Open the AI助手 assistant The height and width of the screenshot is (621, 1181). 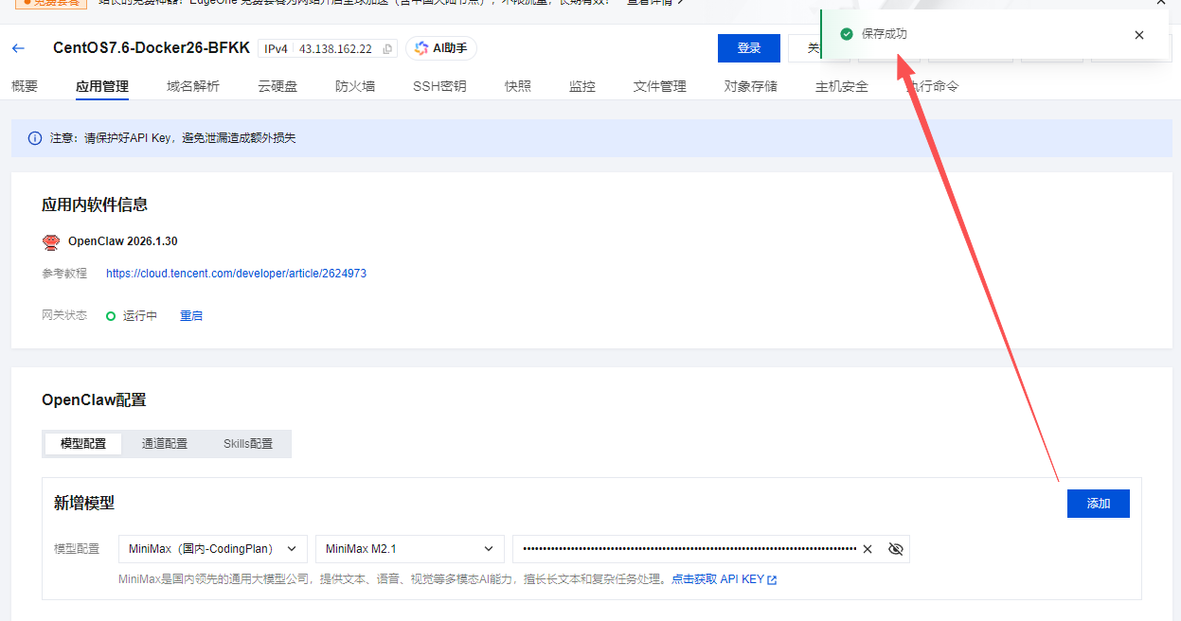441,48
